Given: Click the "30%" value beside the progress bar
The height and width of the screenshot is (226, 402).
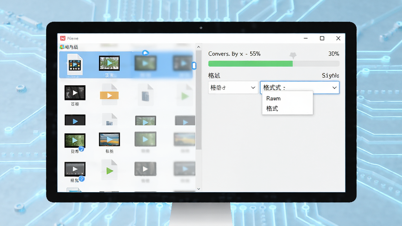Looking at the screenshot, I should point(334,54).
